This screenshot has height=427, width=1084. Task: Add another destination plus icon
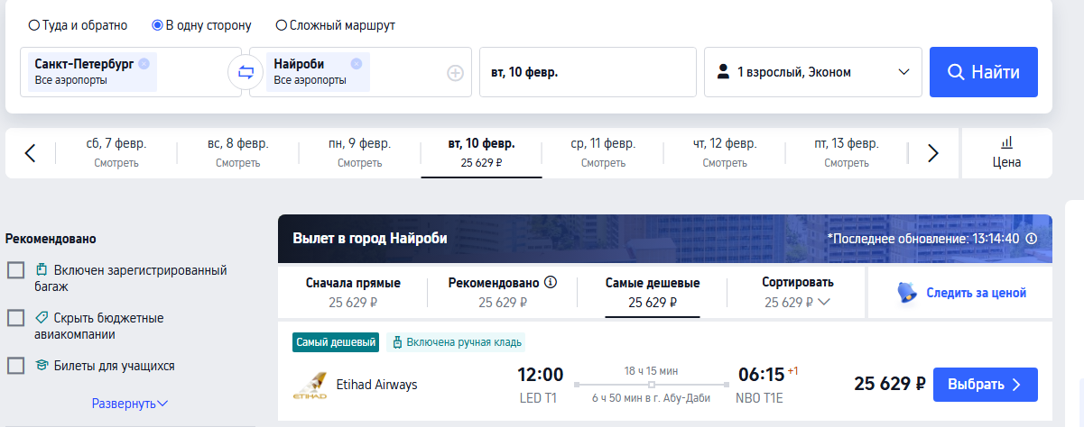click(x=456, y=73)
